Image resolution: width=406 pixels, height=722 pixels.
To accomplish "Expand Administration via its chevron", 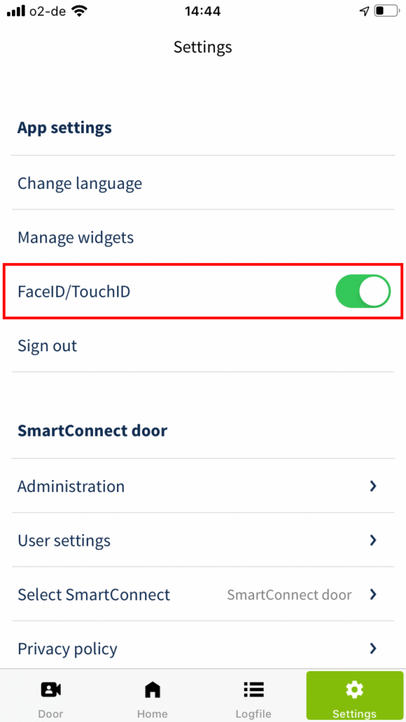I will coord(374,486).
